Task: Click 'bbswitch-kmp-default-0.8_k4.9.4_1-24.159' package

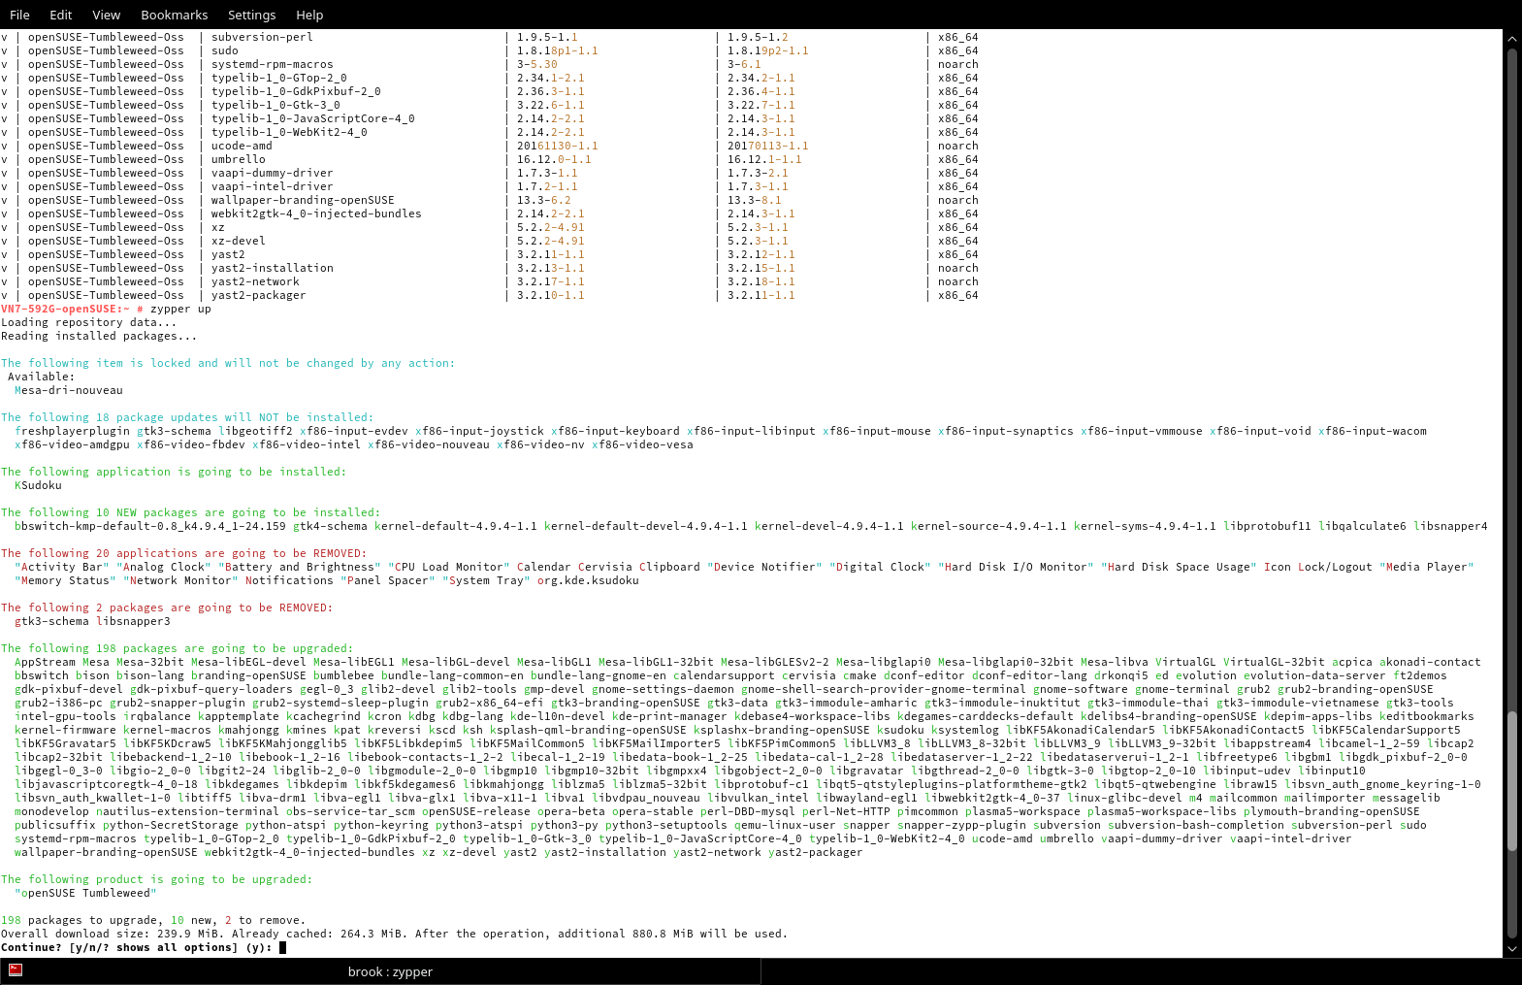Action: [150, 526]
